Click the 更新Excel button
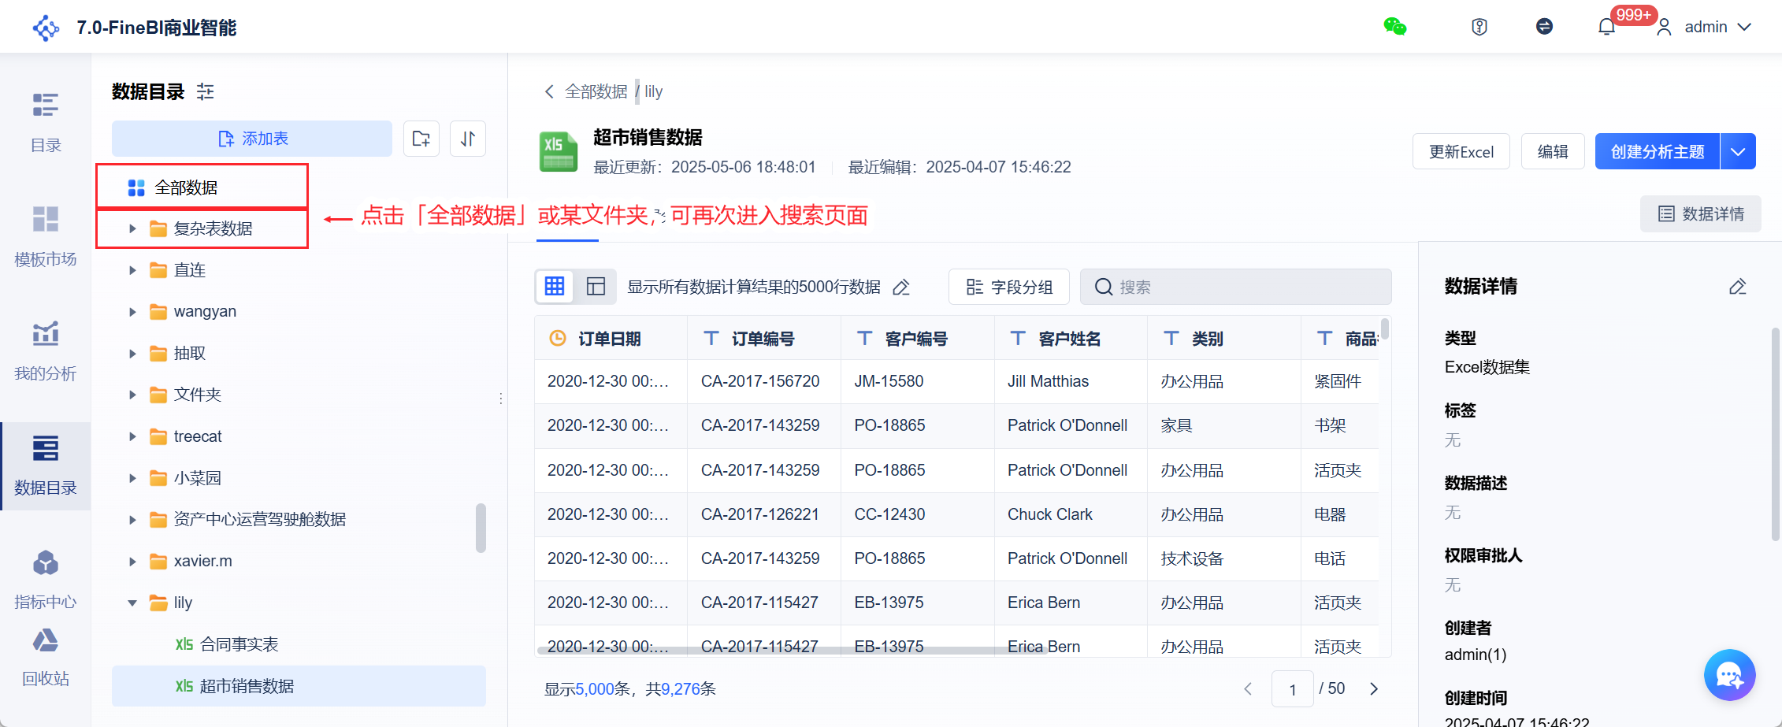Image resolution: width=1782 pixels, height=727 pixels. [1461, 151]
